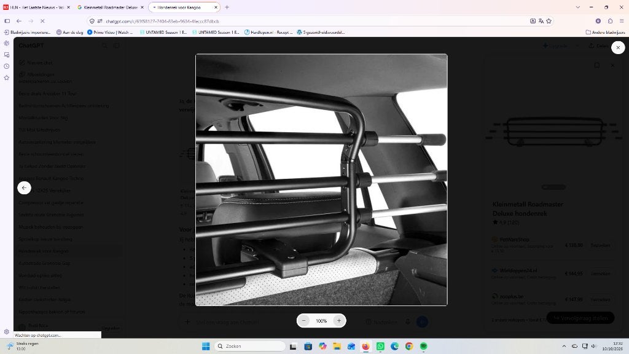Open a new browser tab
This screenshot has width=629, height=354.
click(227, 7)
